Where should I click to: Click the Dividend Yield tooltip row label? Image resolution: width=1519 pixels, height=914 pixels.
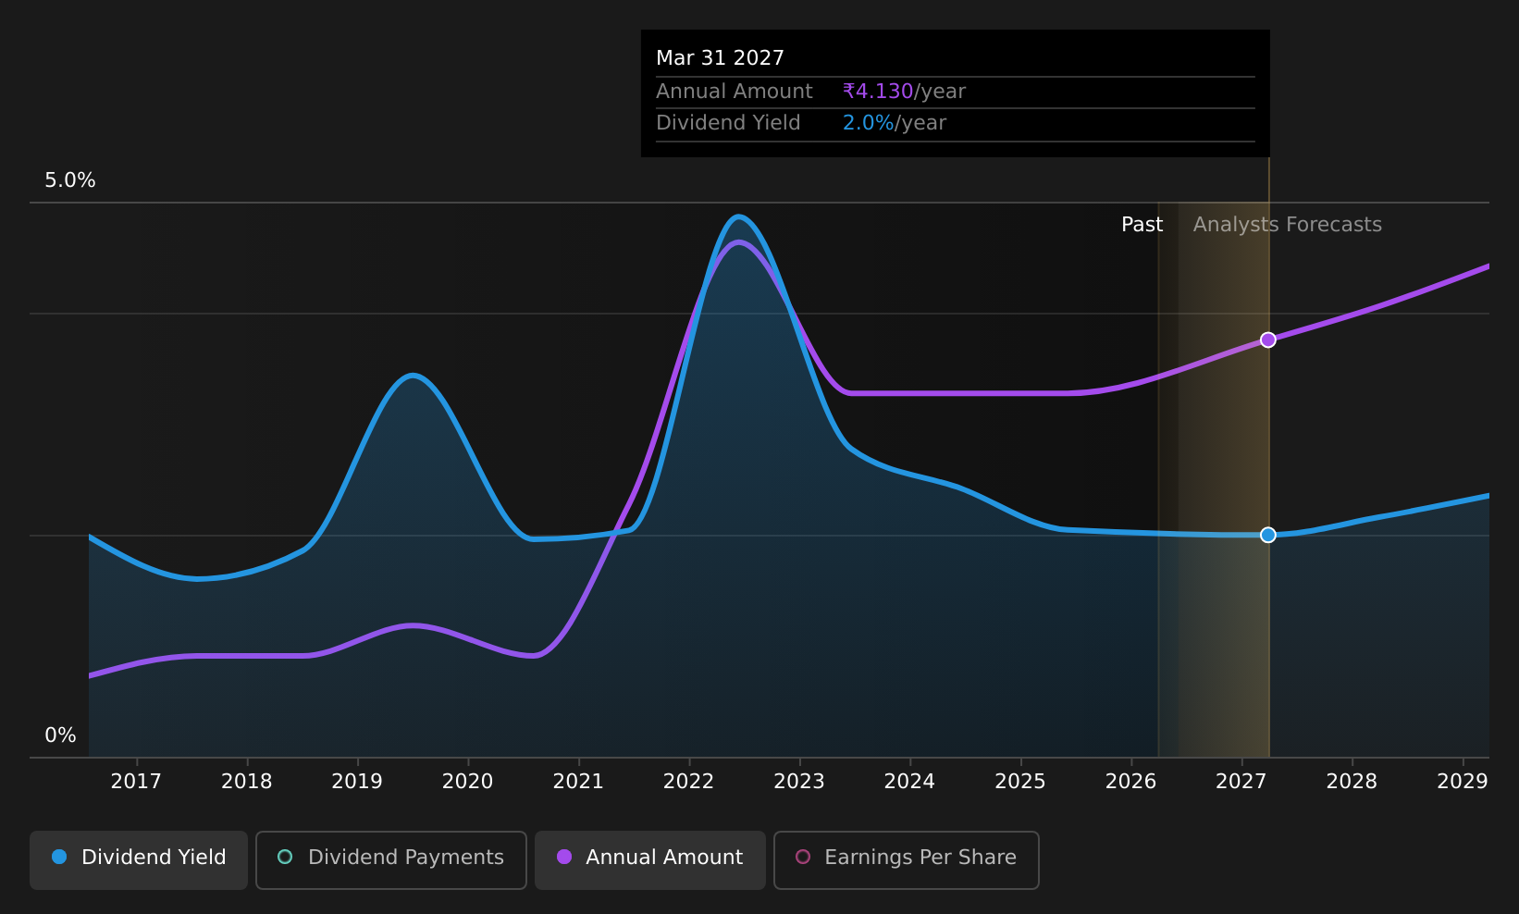click(728, 123)
